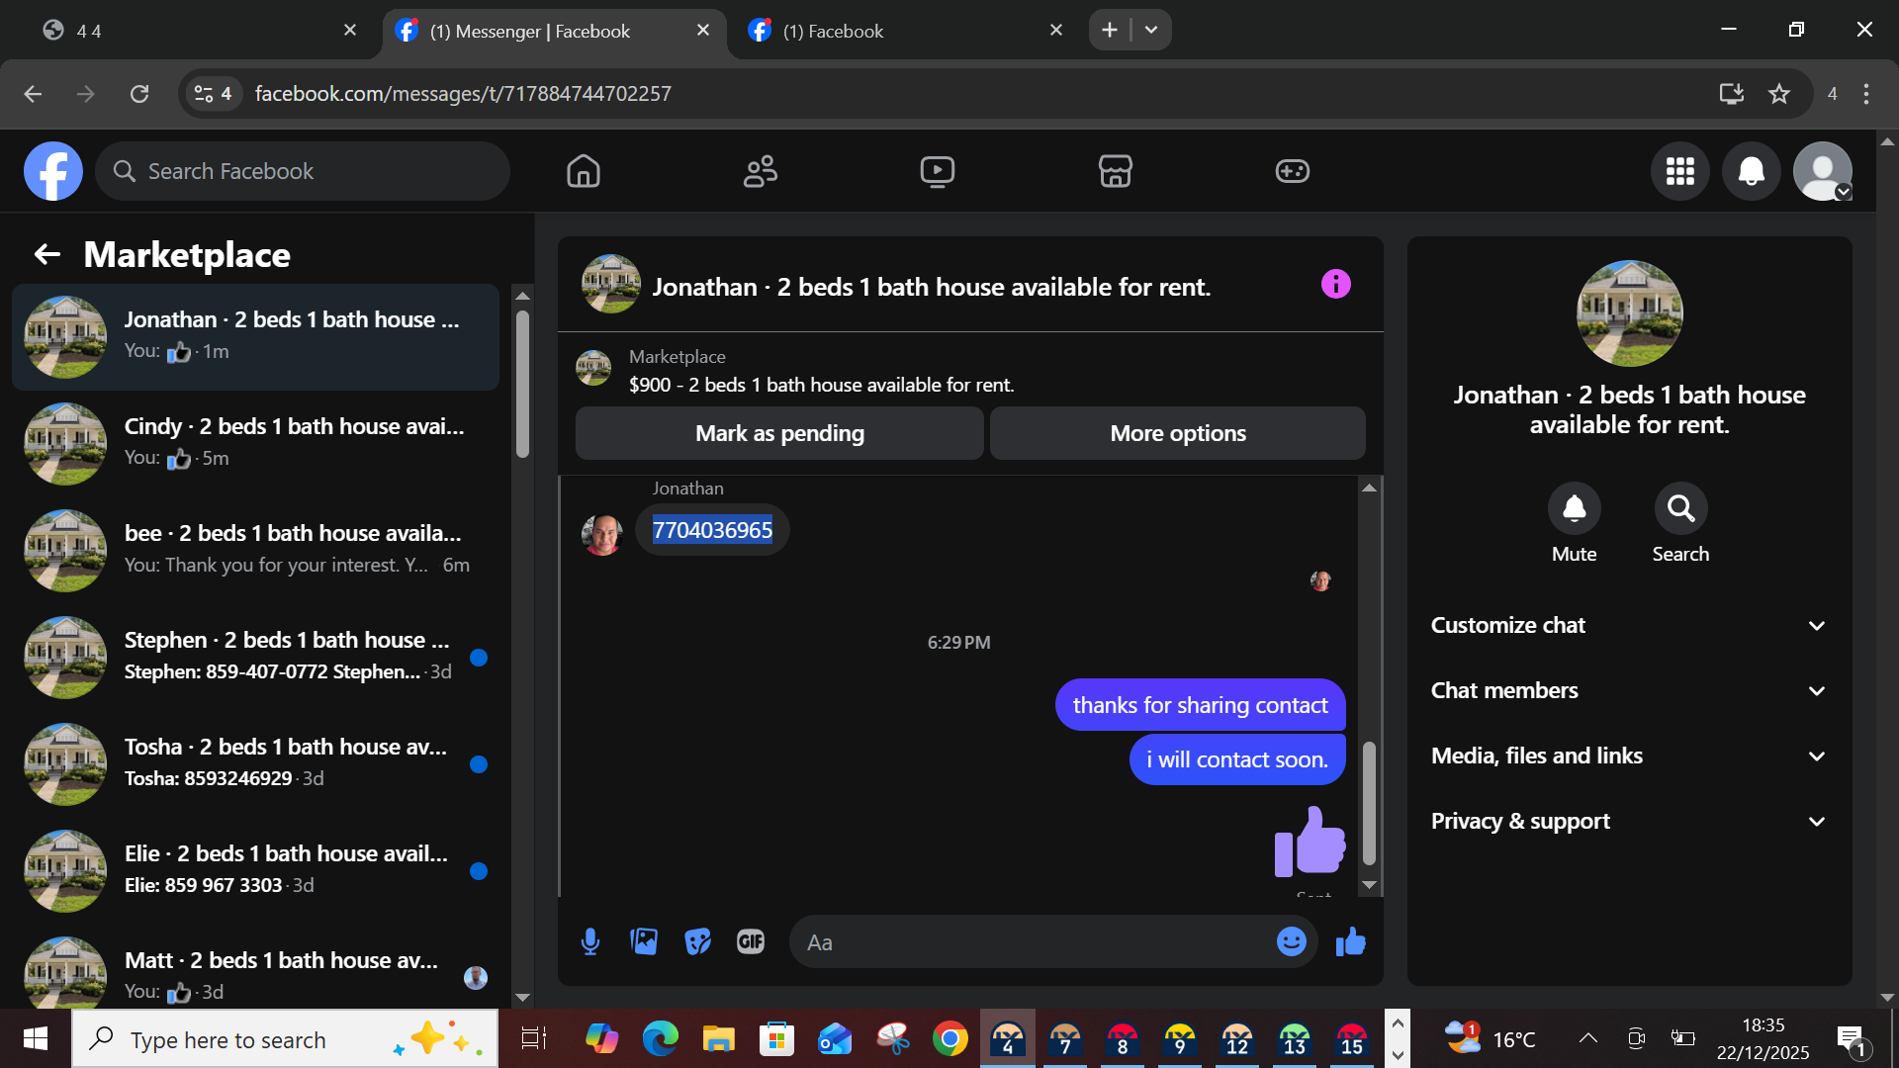The height and width of the screenshot is (1068, 1899).
Task: Open the Facebook apps menu grid
Action: [1679, 171]
